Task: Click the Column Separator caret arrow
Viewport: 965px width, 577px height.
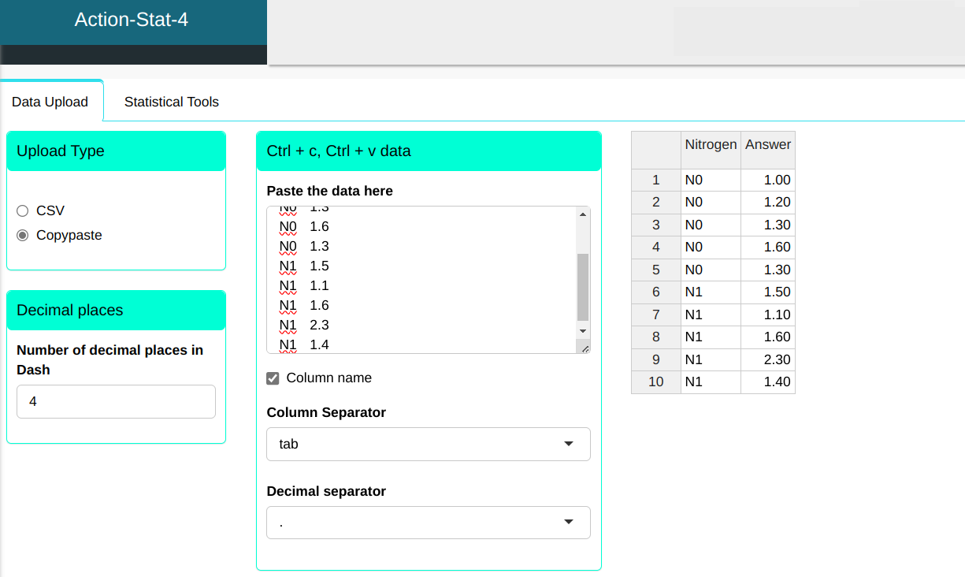Action: click(570, 444)
